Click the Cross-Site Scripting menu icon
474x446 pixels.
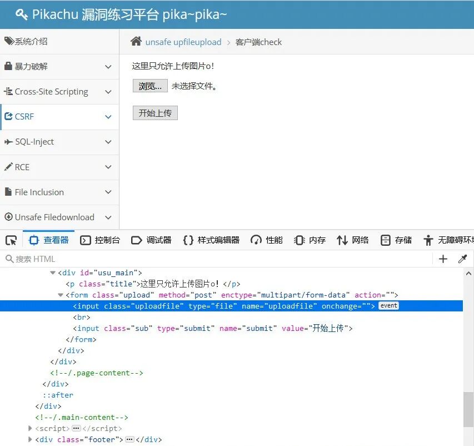(x=8, y=91)
